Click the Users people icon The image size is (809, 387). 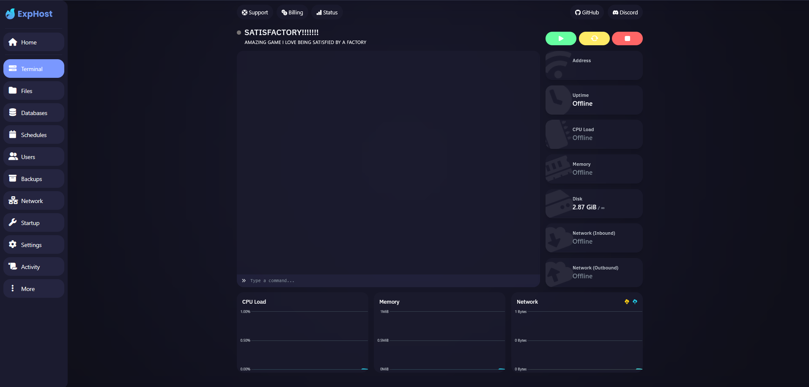(x=13, y=156)
